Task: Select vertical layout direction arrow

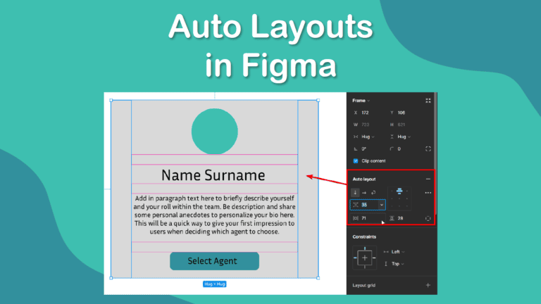Action: click(x=355, y=193)
